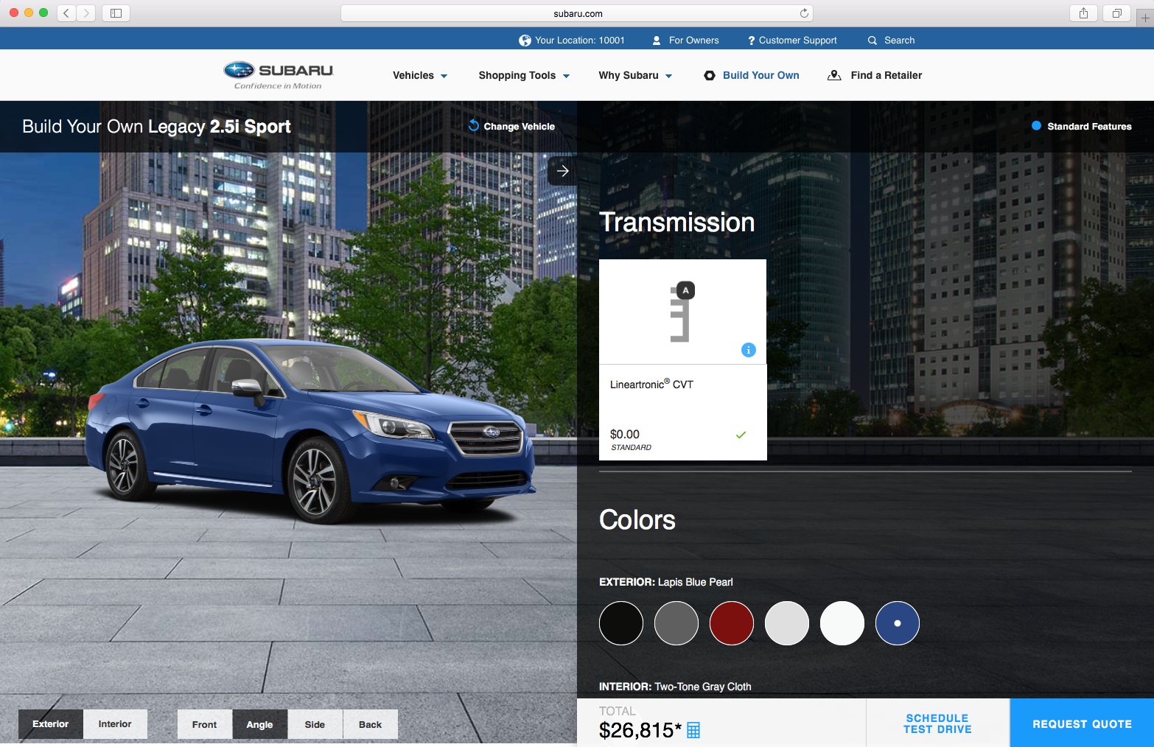Select the Lapis Blue Pearl color swatch
Viewport: 1154px width, 747px height.
click(898, 623)
